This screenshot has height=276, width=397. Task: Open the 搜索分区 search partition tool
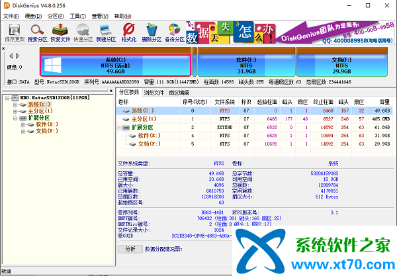point(38,32)
